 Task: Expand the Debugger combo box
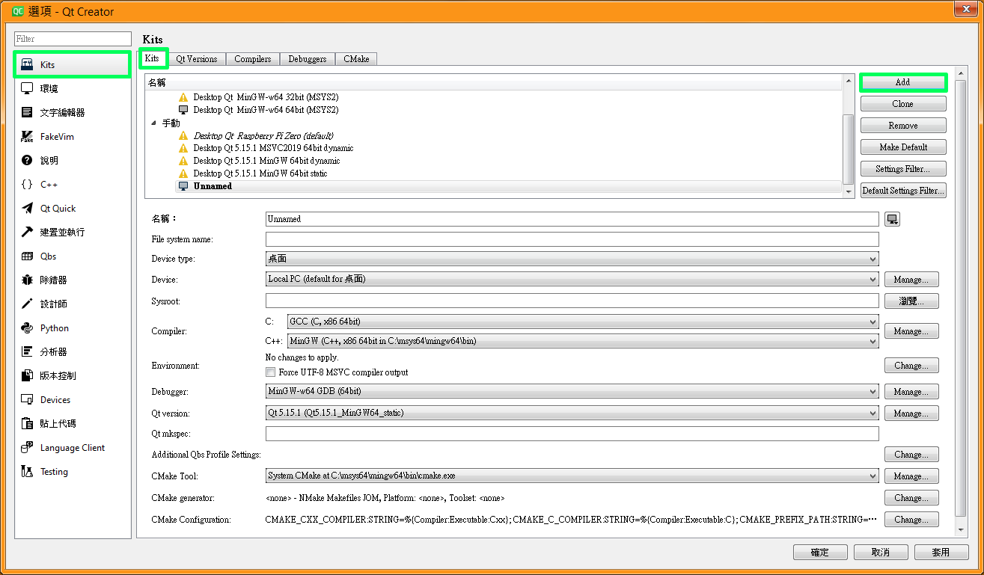tap(572, 391)
